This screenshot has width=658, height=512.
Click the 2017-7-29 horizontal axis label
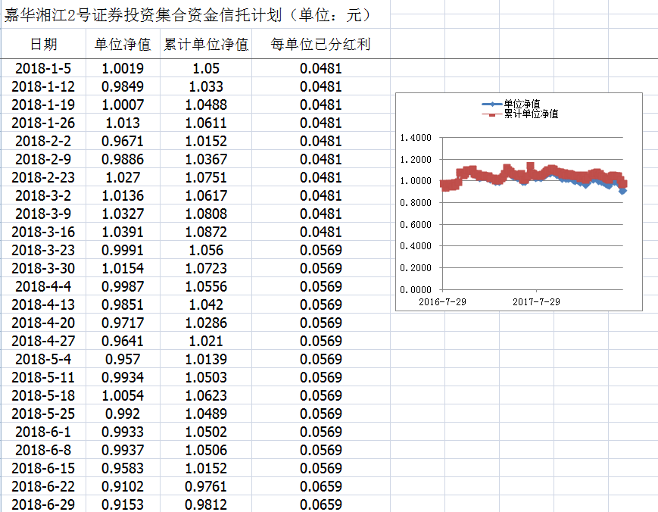(x=536, y=301)
